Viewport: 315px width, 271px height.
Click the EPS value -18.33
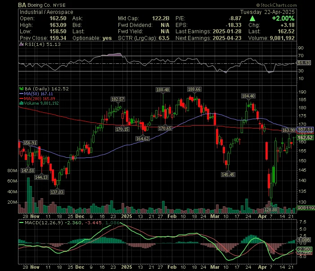point(234,25)
